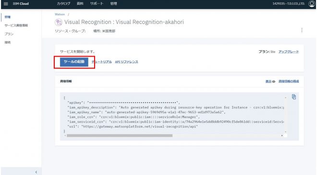Click the "iam_serviceid_crn" line in credentials
The height and width of the screenshot is (175, 317).
[176, 122]
